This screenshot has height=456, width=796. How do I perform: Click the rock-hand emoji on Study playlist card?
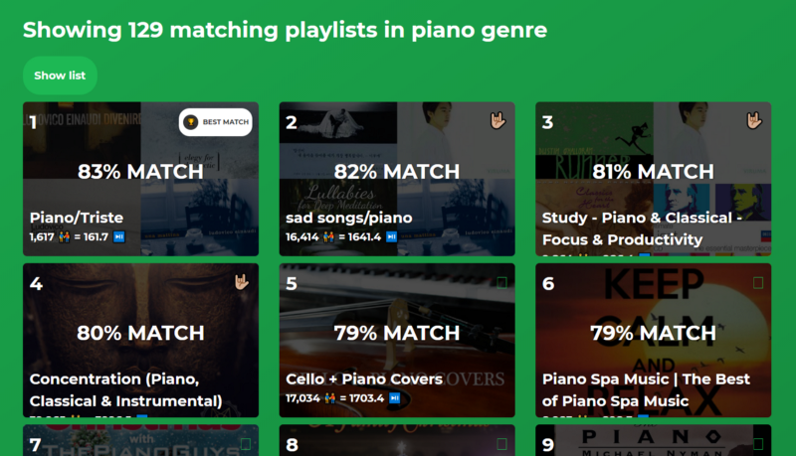tap(757, 121)
